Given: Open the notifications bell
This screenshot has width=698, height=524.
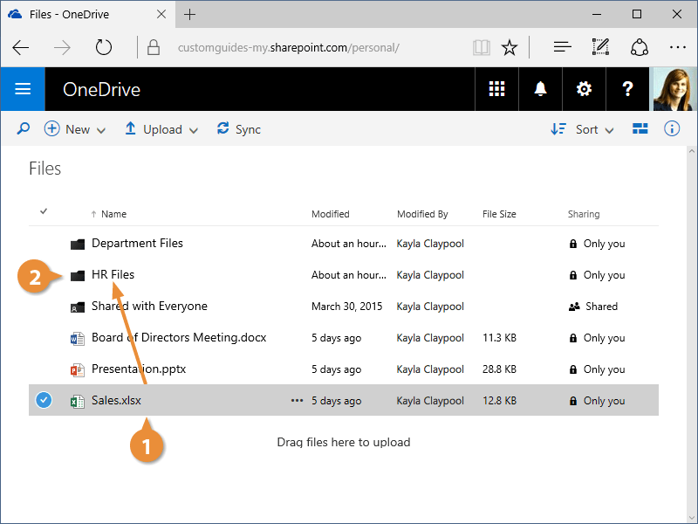Looking at the screenshot, I should 540,89.
